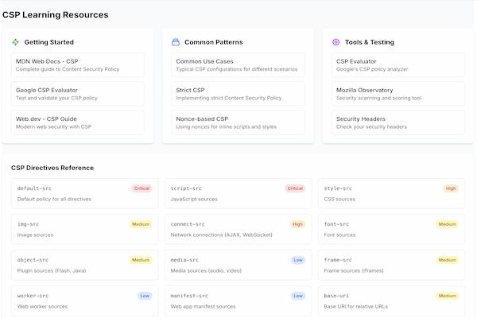Click the Getting Started lightning icon
Screen dimensions: 477x318
pyautogui.click(x=16, y=42)
